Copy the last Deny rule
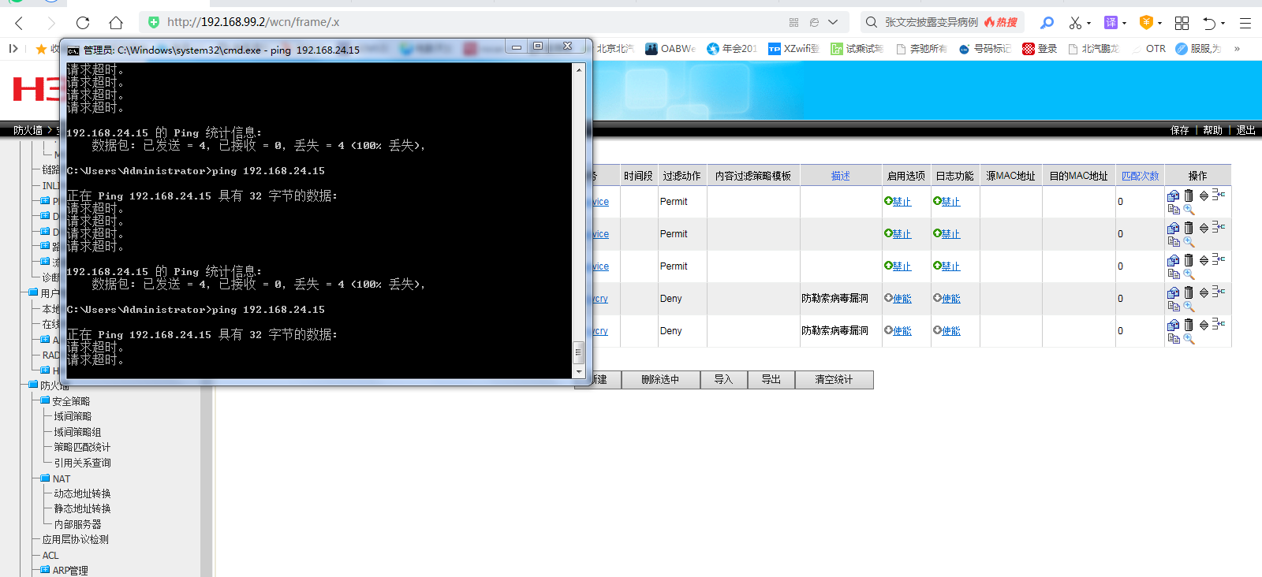Image resolution: width=1262 pixels, height=577 pixels. pyautogui.click(x=1174, y=339)
